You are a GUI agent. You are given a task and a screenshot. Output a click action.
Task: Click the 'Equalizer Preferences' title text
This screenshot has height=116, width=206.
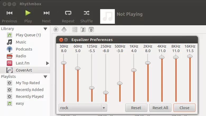pyautogui.click(x=92, y=40)
